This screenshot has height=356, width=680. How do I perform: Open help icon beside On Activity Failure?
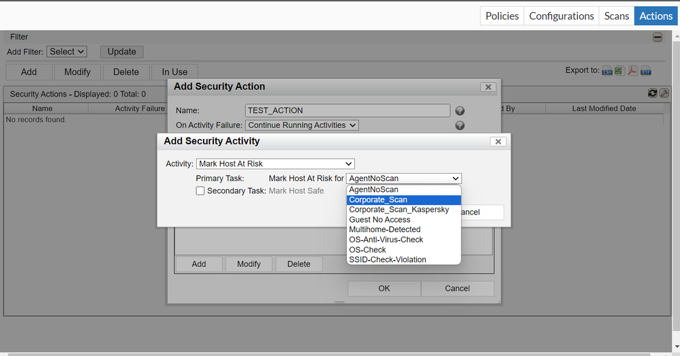[460, 126]
